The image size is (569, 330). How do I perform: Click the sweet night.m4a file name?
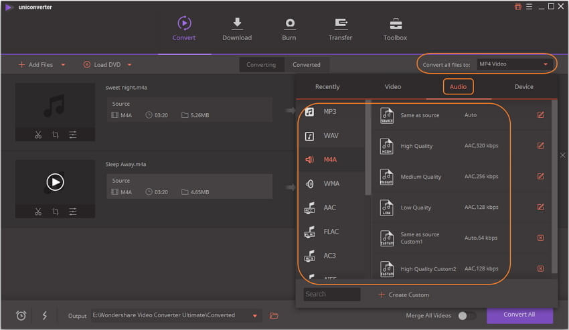pos(127,88)
